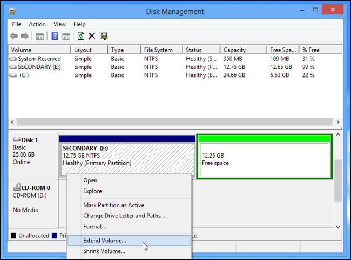Select the 12.25 GB Free space partition
Image resolution: width=351 pixels, height=260 pixels.
265,157
